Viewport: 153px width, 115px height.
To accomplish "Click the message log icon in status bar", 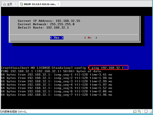I will (x=146, y=111).
